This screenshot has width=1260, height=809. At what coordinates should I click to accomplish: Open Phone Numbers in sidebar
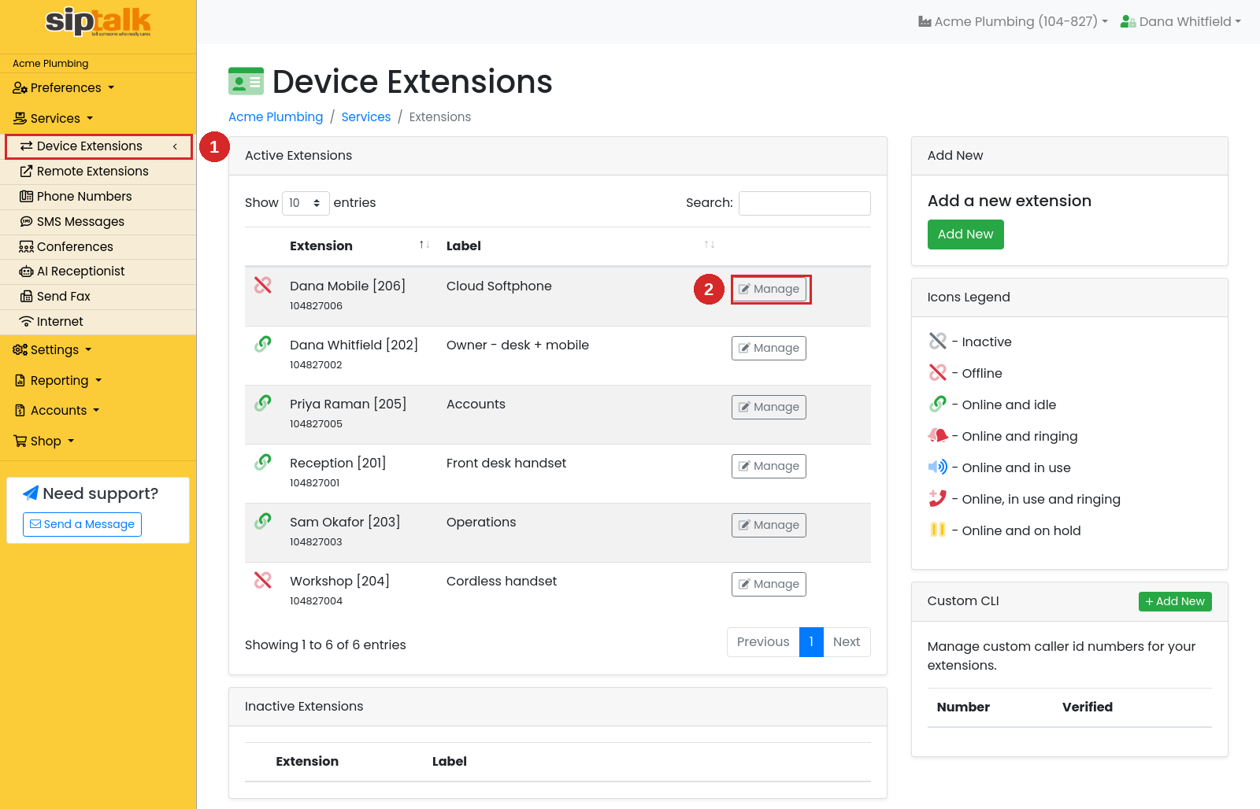(x=98, y=197)
